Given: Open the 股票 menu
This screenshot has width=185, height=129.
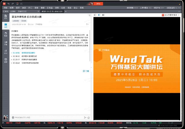Looking at the screenshot, I should [12, 8].
